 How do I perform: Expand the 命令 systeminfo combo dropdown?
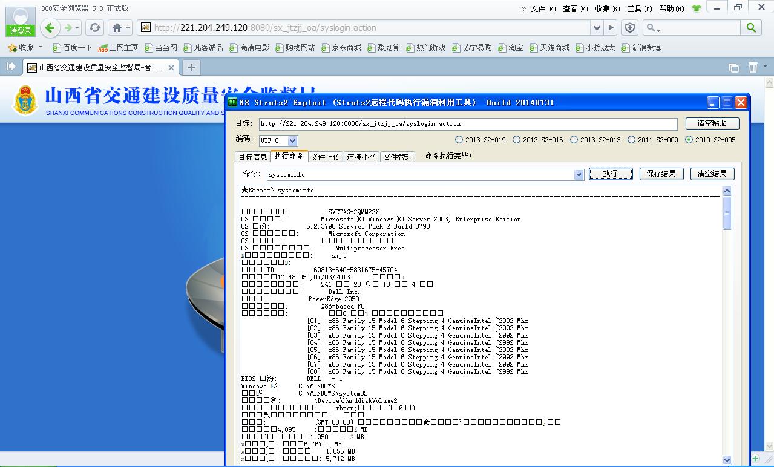(x=579, y=174)
